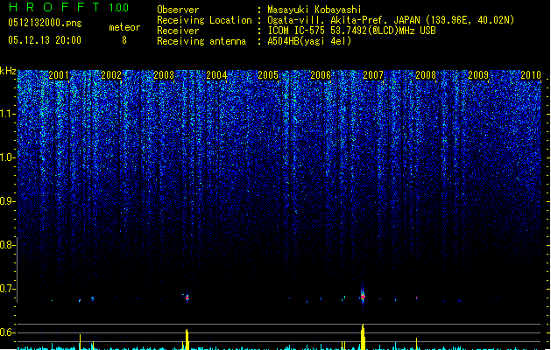Click the yellow power peak after 2003
The image size is (551, 350).
(187, 339)
